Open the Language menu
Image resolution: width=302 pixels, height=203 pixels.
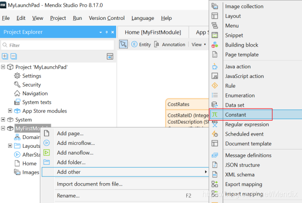pyautogui.click(x=143, y=18)
